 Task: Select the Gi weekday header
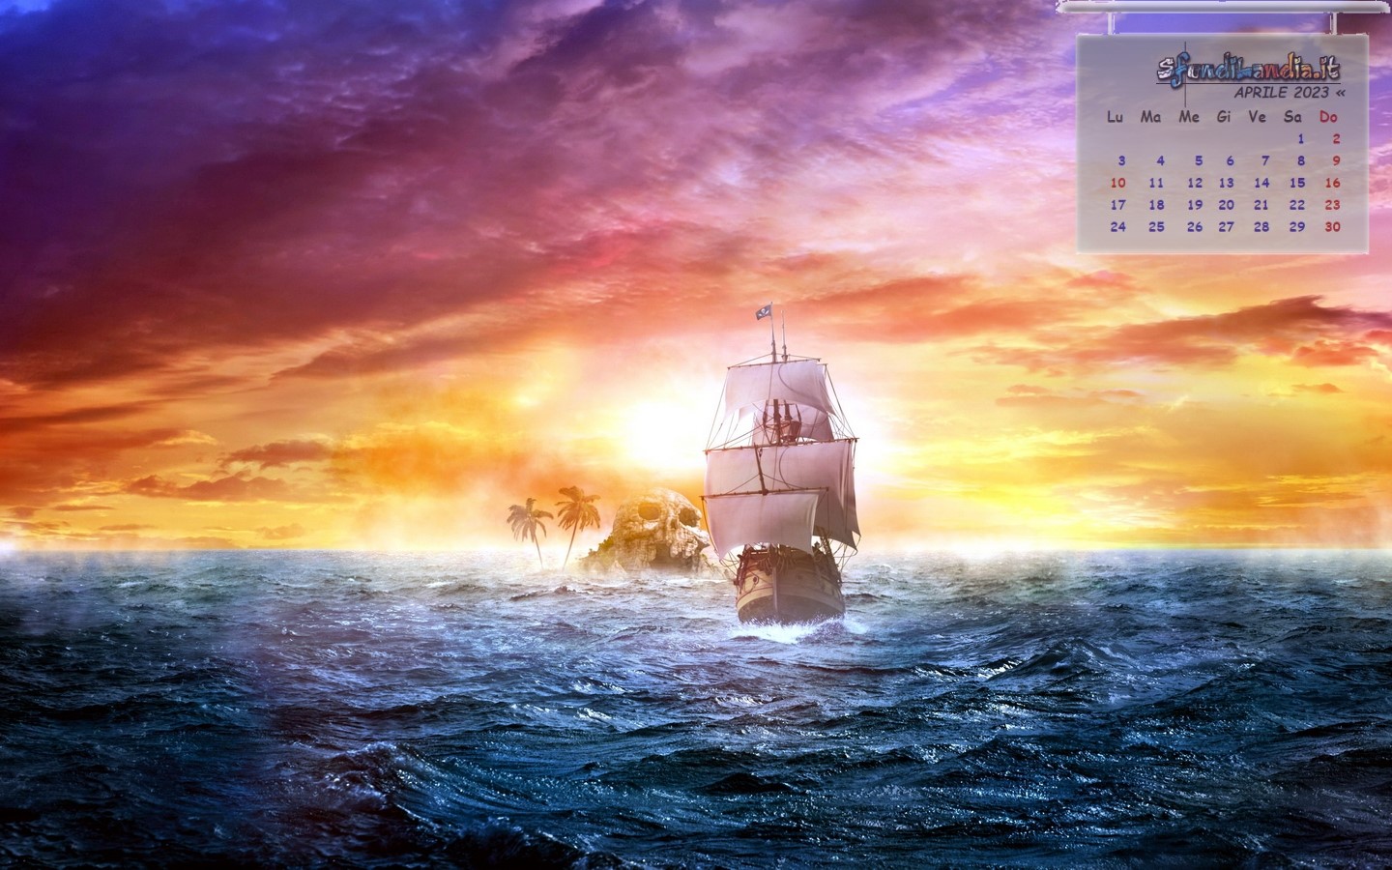pyautogui.click(x=1224, y=117)
